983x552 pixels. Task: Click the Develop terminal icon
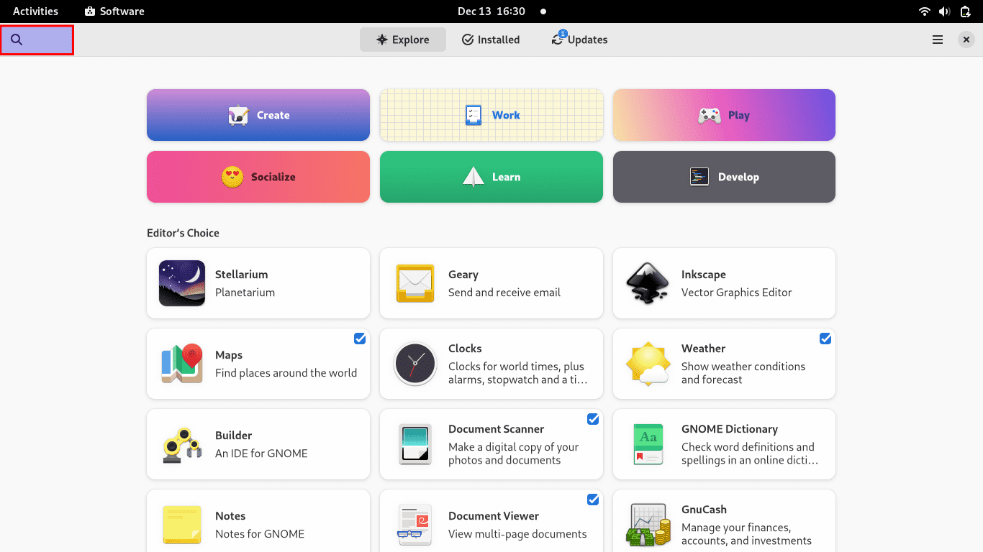699,177
